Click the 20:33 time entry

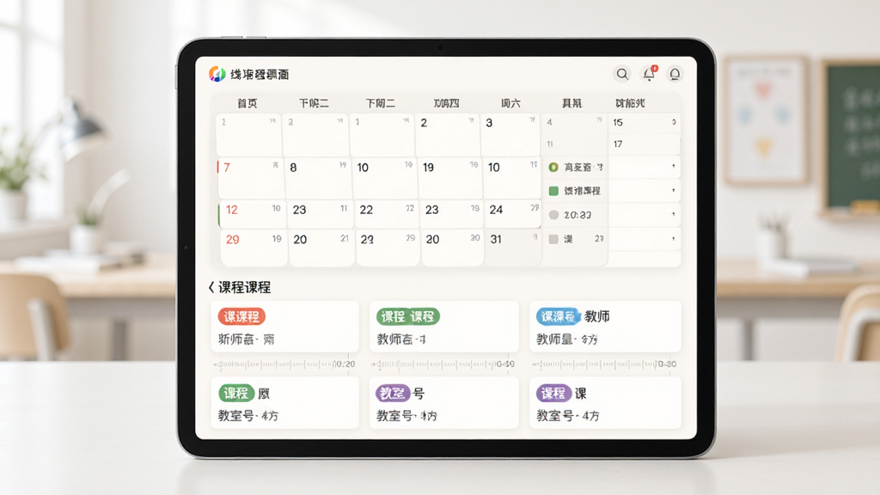(x=577, y=215)
